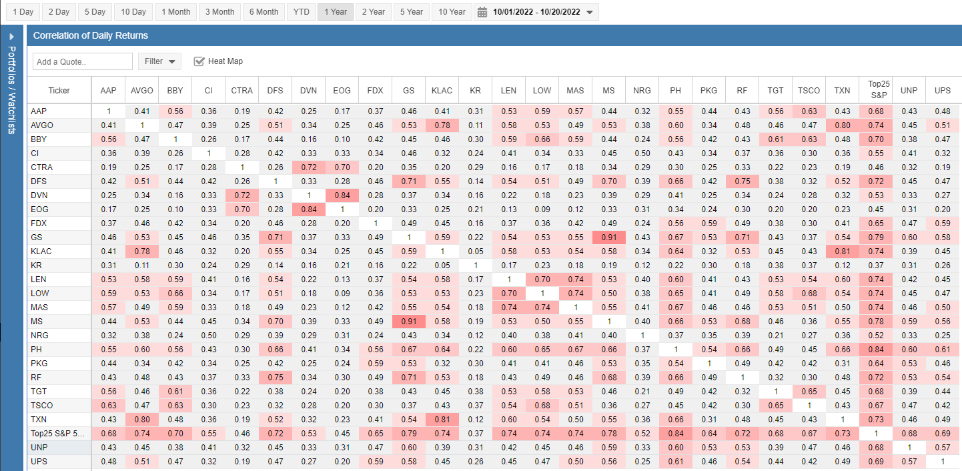Click the 0.91 cell in GS row
The image size is (962, 471).
click(x=608, y=237)
